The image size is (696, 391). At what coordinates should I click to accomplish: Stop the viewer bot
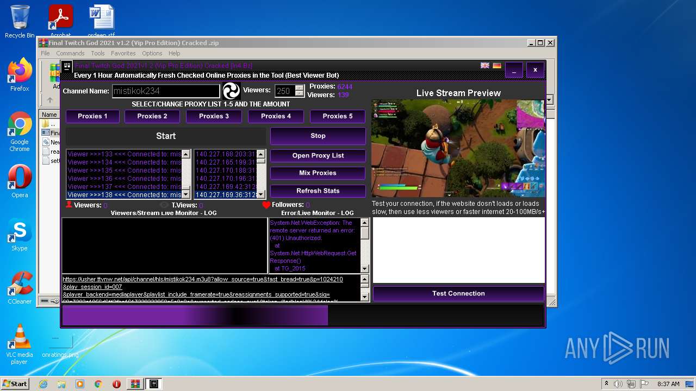click(318, 136)
